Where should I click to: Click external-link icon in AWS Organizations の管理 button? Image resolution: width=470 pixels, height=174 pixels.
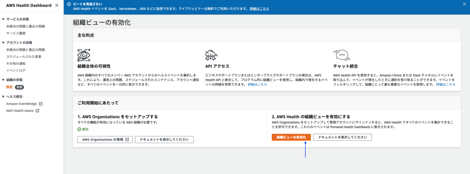127,140
